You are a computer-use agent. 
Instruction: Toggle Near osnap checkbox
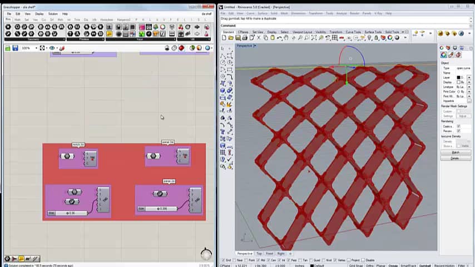tap(235, 260)
